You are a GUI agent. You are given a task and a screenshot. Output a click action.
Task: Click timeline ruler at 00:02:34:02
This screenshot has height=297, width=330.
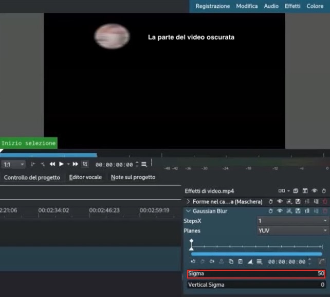tap(53, 210)
